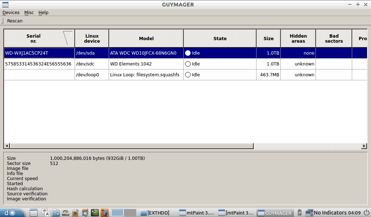Click the left arrow of horizontal scrollbar
This screenshot has width=371, height=217.
coord(7,146)
